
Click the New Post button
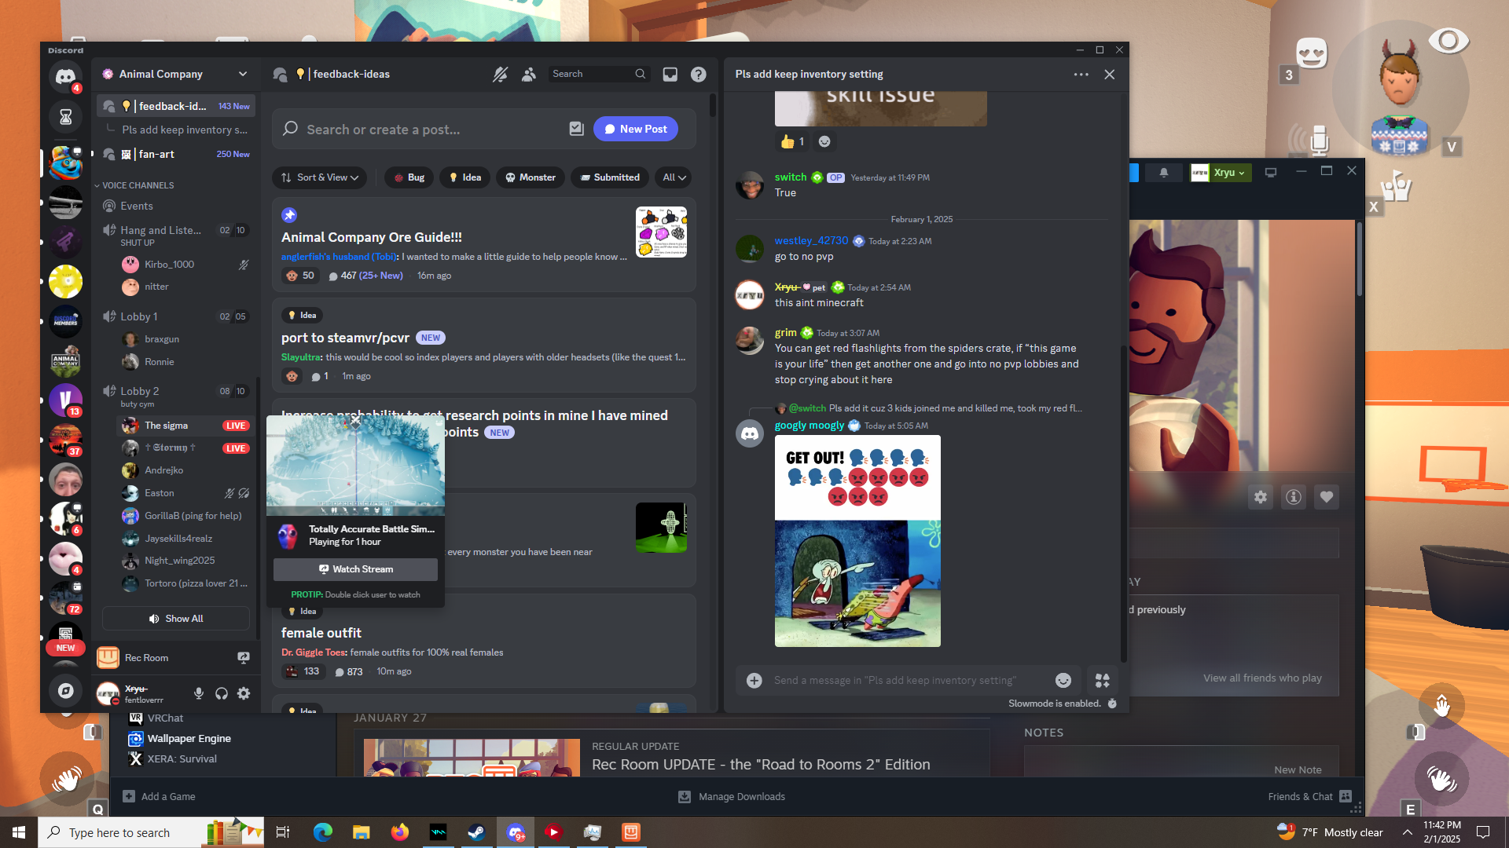tap(635, 129)
